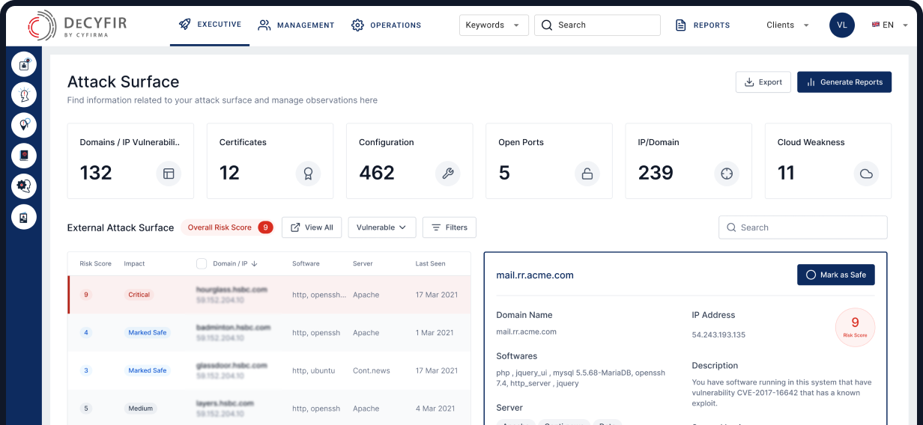
Task: Open the Certificates card showing 12
Action: click(x=270, y=161)
